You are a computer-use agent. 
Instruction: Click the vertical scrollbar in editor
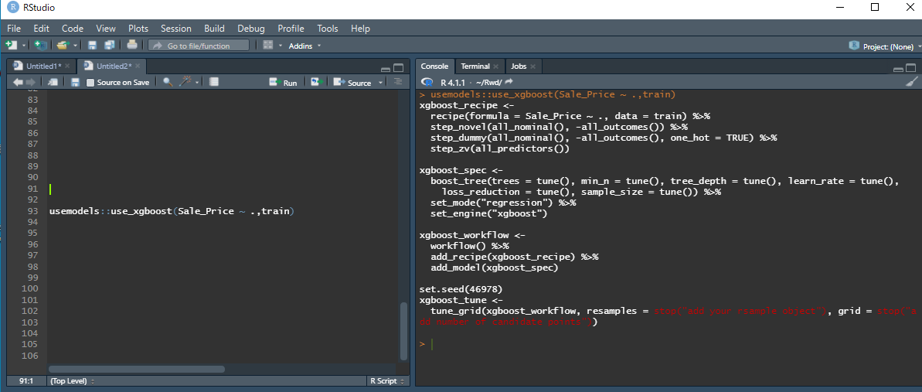pos(403,331)
